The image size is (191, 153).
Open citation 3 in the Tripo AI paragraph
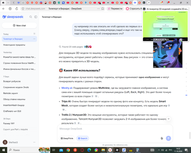169,106
